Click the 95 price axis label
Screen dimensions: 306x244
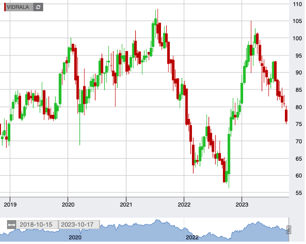[299, 56]
